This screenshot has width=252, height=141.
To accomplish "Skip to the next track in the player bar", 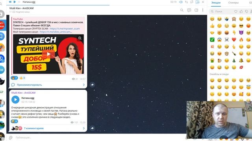I will click(x=19, y=2).
